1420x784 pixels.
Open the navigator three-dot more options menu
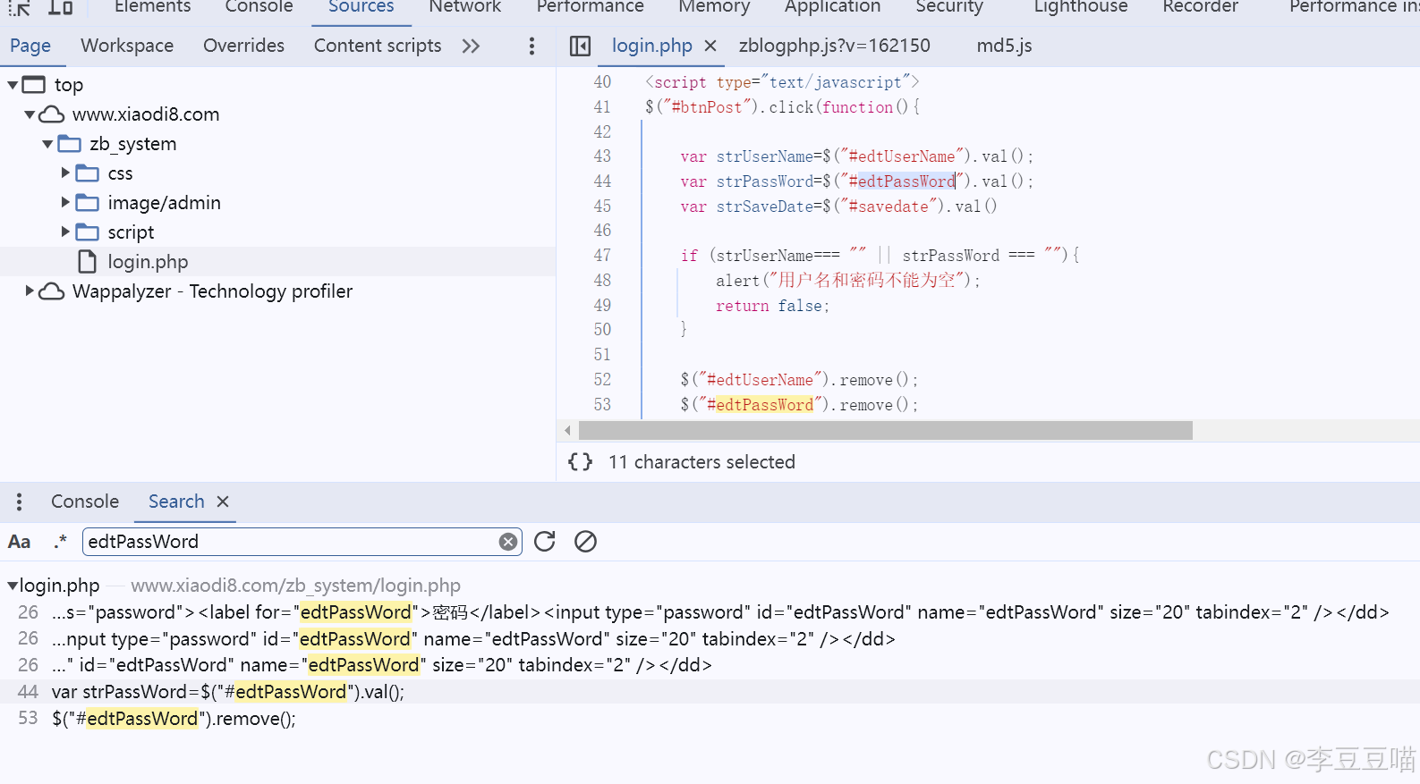click(531, 46)
